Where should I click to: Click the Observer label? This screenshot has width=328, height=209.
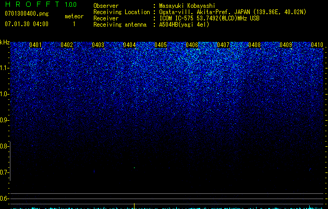[x=106, y=6]
